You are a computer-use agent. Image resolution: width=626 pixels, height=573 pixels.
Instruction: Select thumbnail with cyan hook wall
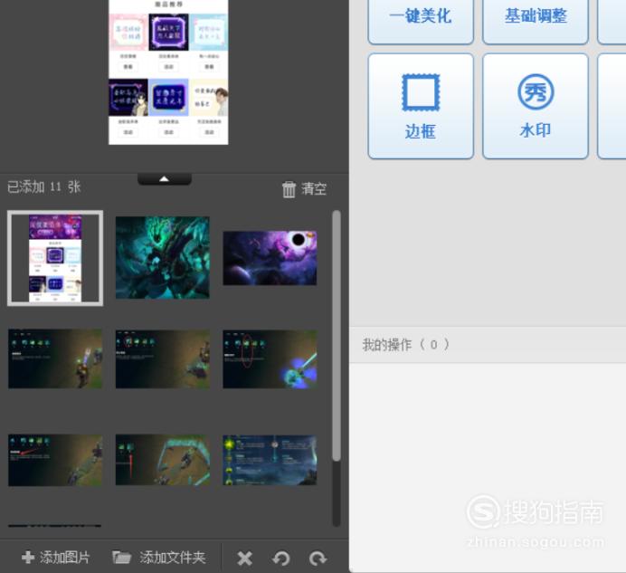click(x=163, y=460)
